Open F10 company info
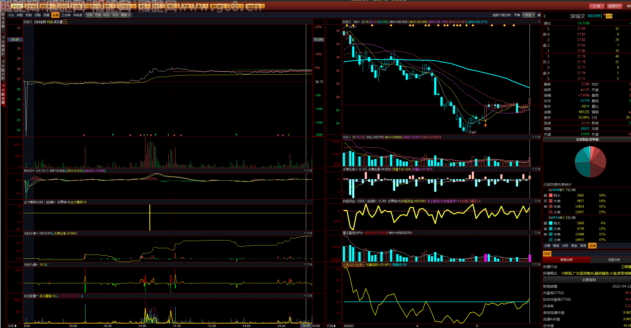The height and width of the screenshot is (328, 631). [x=11, y=15]
